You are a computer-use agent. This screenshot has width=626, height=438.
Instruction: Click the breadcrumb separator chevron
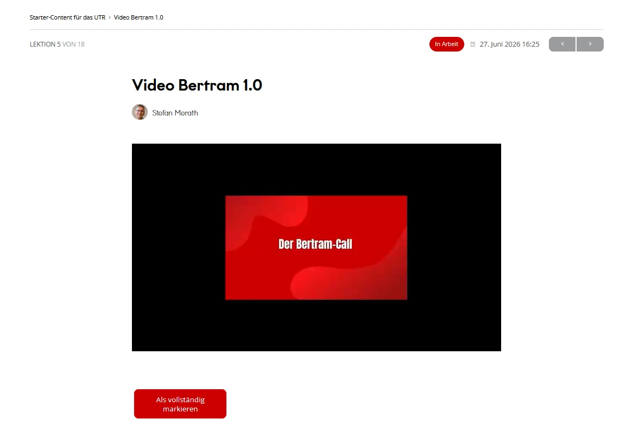pos(109,17)
